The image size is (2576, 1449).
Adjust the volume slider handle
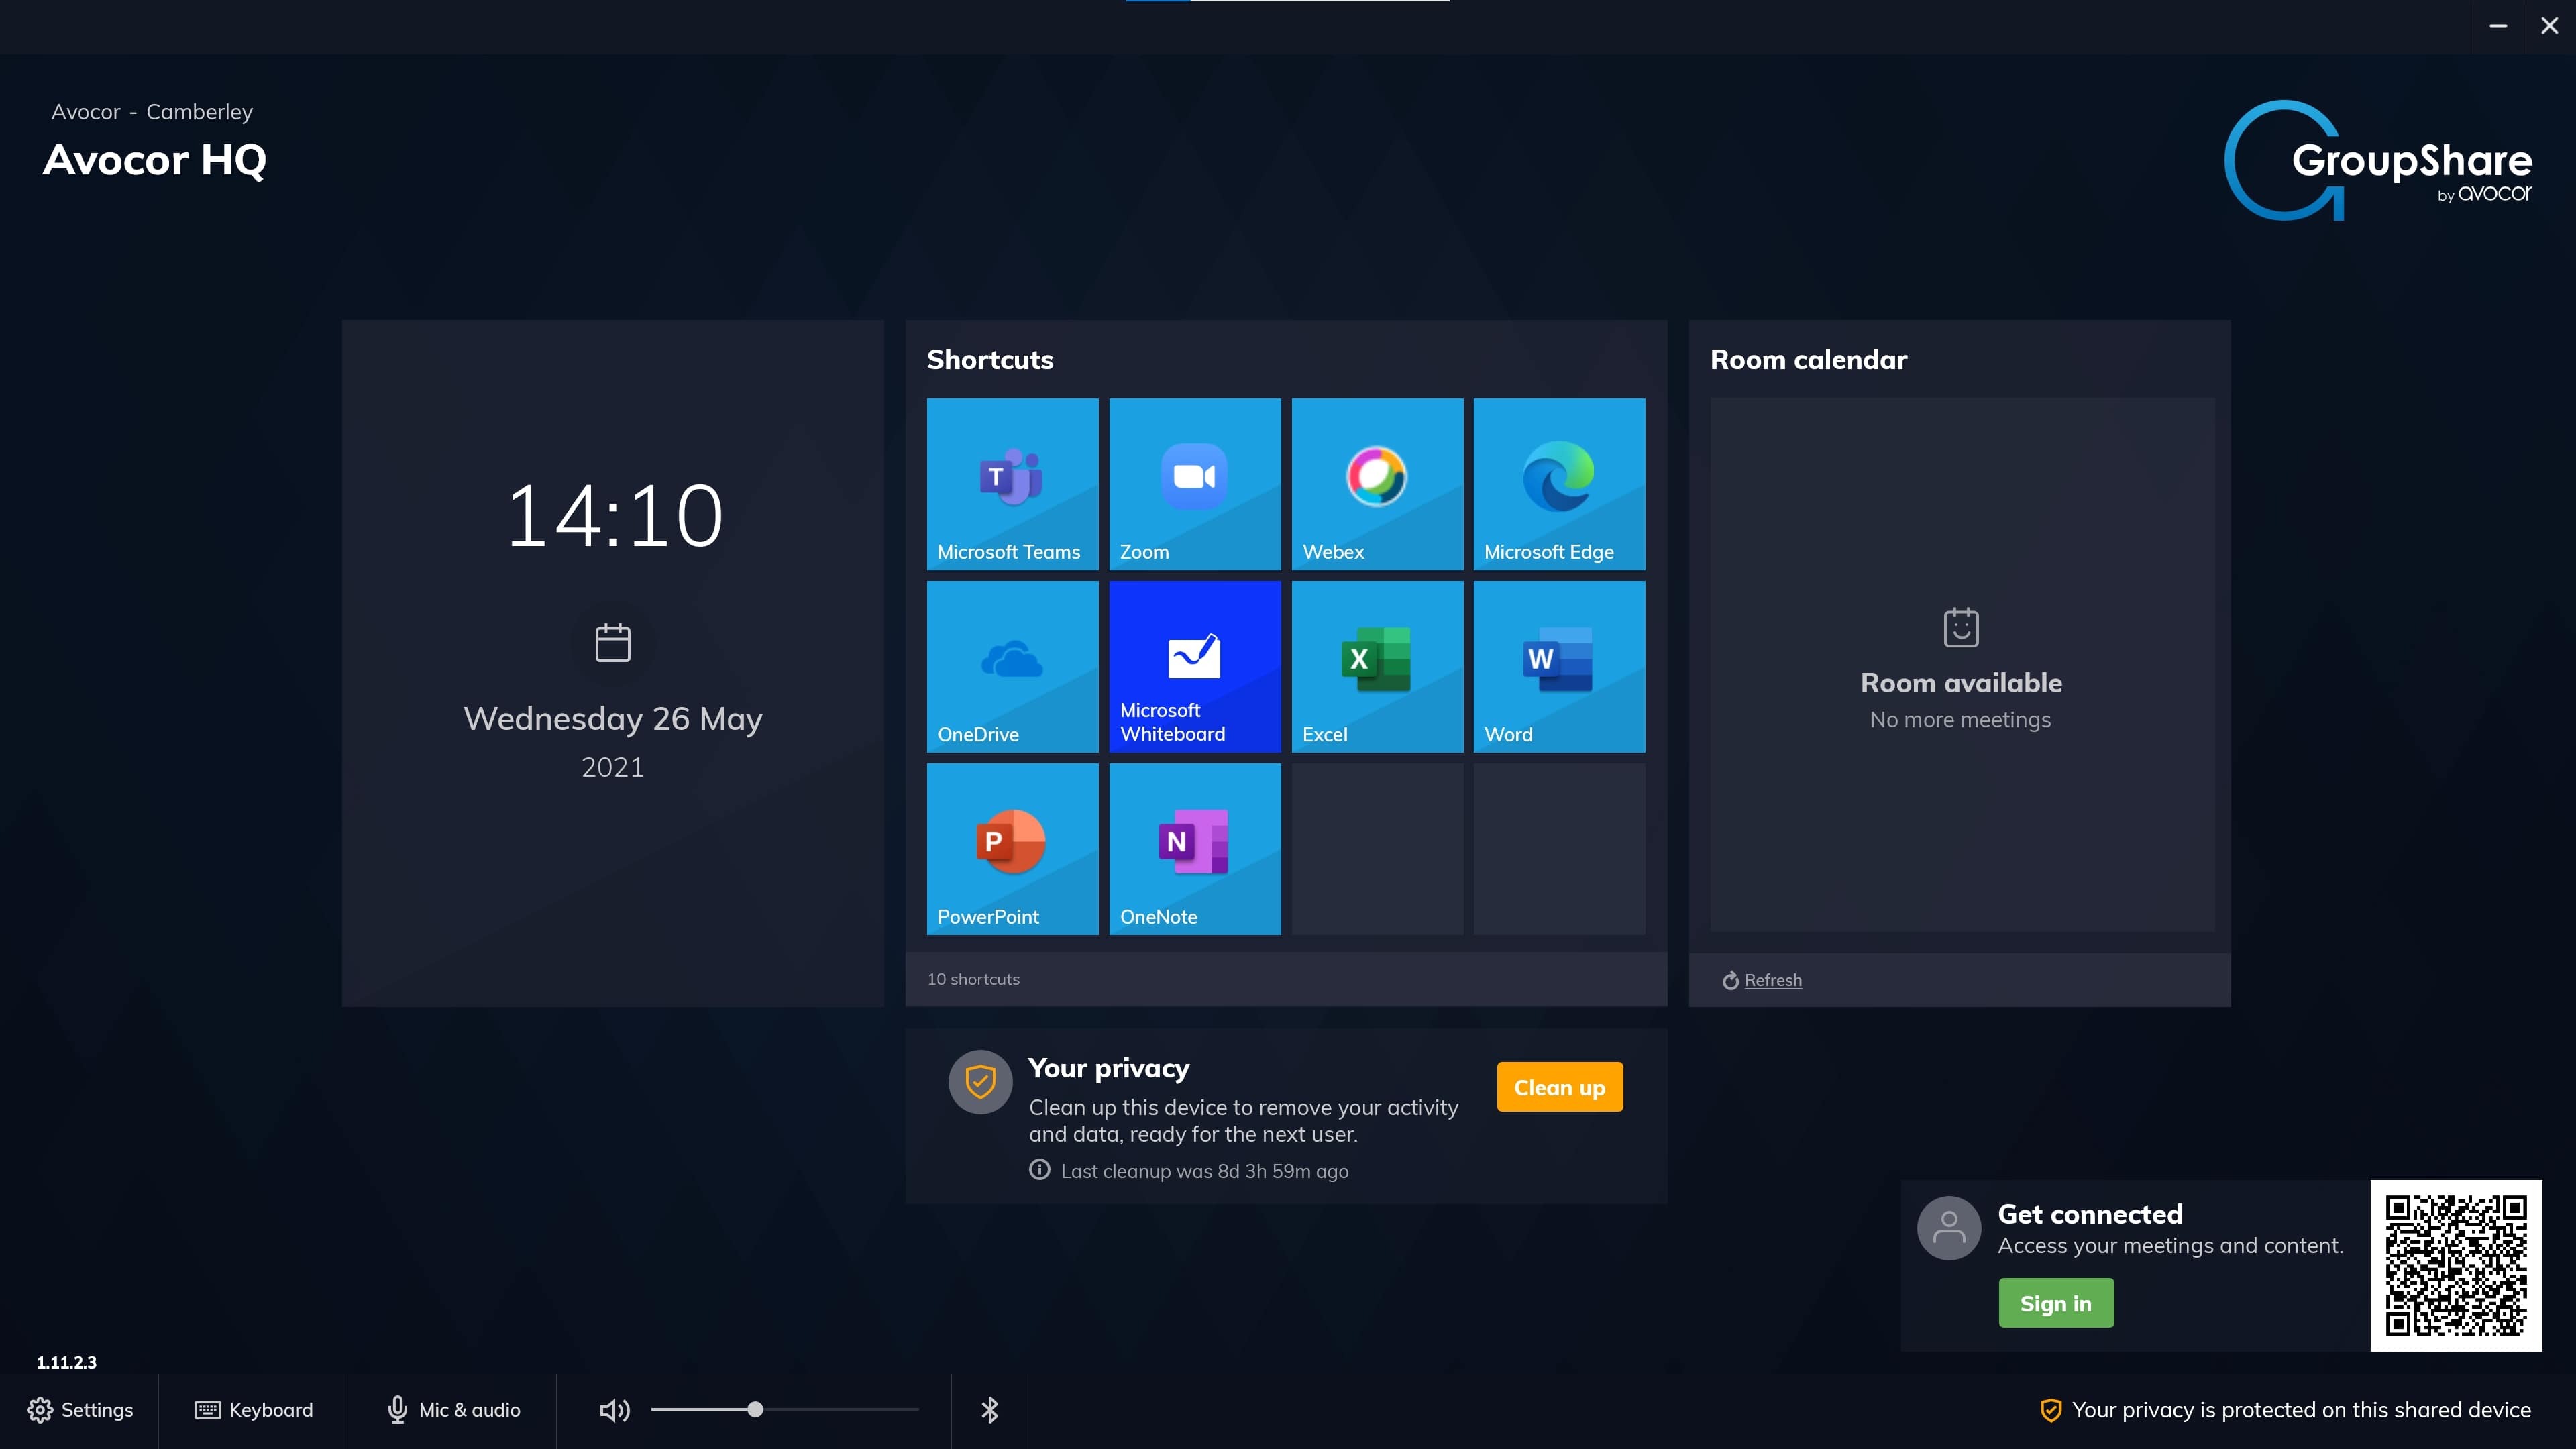[x=755, y=1410]
